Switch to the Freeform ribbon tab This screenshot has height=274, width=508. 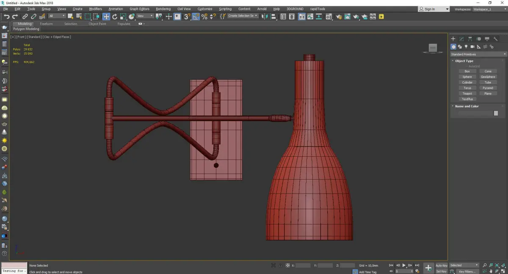46,24
